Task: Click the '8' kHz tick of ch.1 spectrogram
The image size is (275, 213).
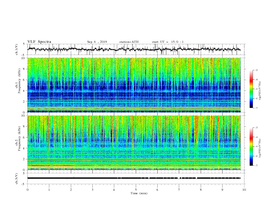Action: click(x=24, y=69)
